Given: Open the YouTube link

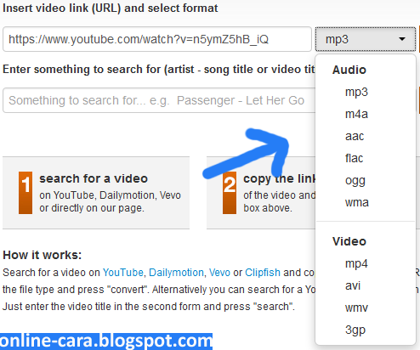Looking at the screenshot, I should 123,273.
